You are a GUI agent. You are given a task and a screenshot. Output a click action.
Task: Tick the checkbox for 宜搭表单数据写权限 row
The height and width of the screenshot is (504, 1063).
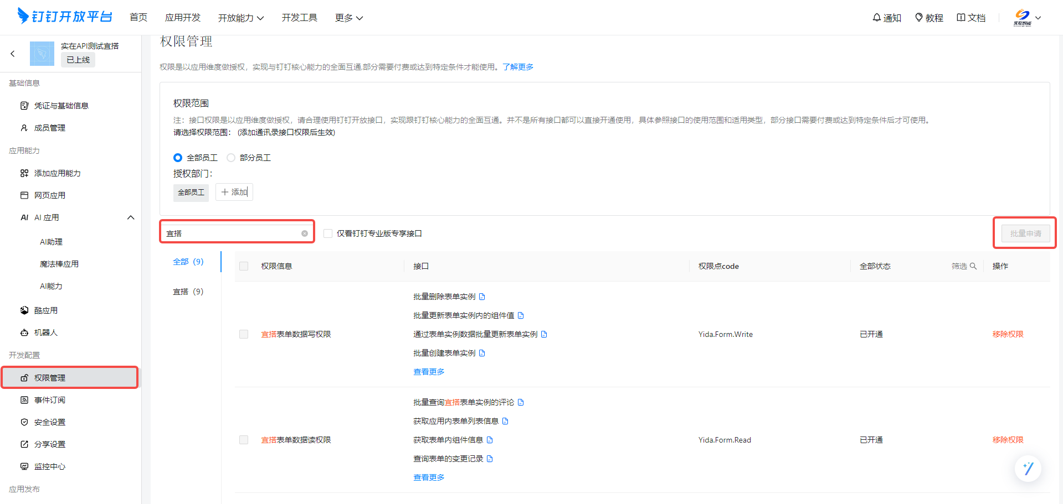click(x=244, y=334)
